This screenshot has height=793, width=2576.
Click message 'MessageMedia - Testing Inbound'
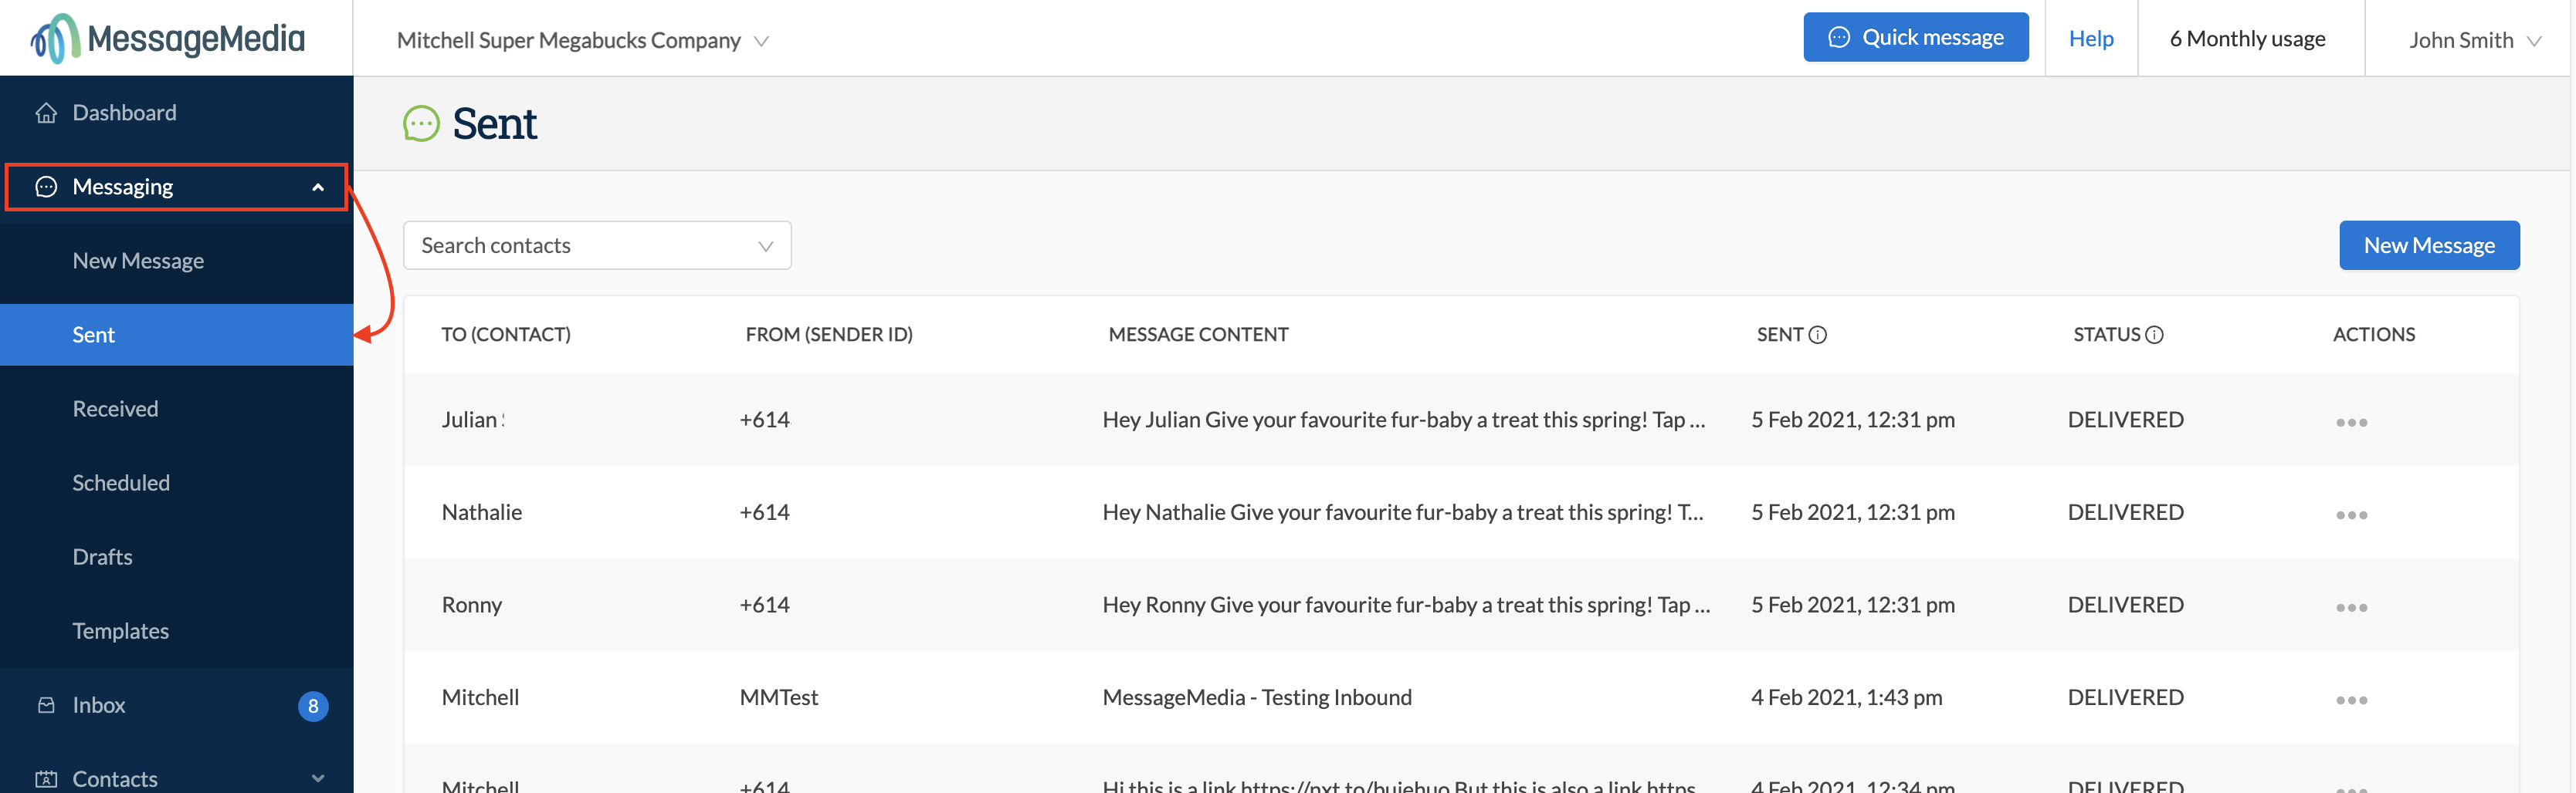pos(1257,697)
